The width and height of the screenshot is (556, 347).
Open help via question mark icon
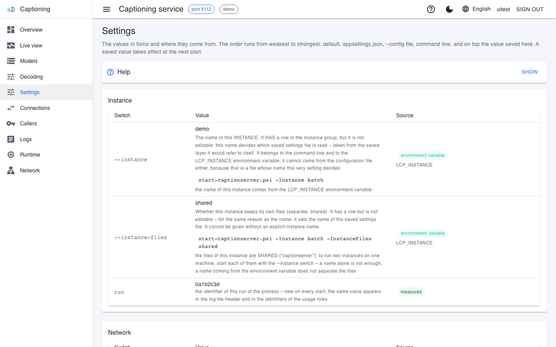point(431,9)
